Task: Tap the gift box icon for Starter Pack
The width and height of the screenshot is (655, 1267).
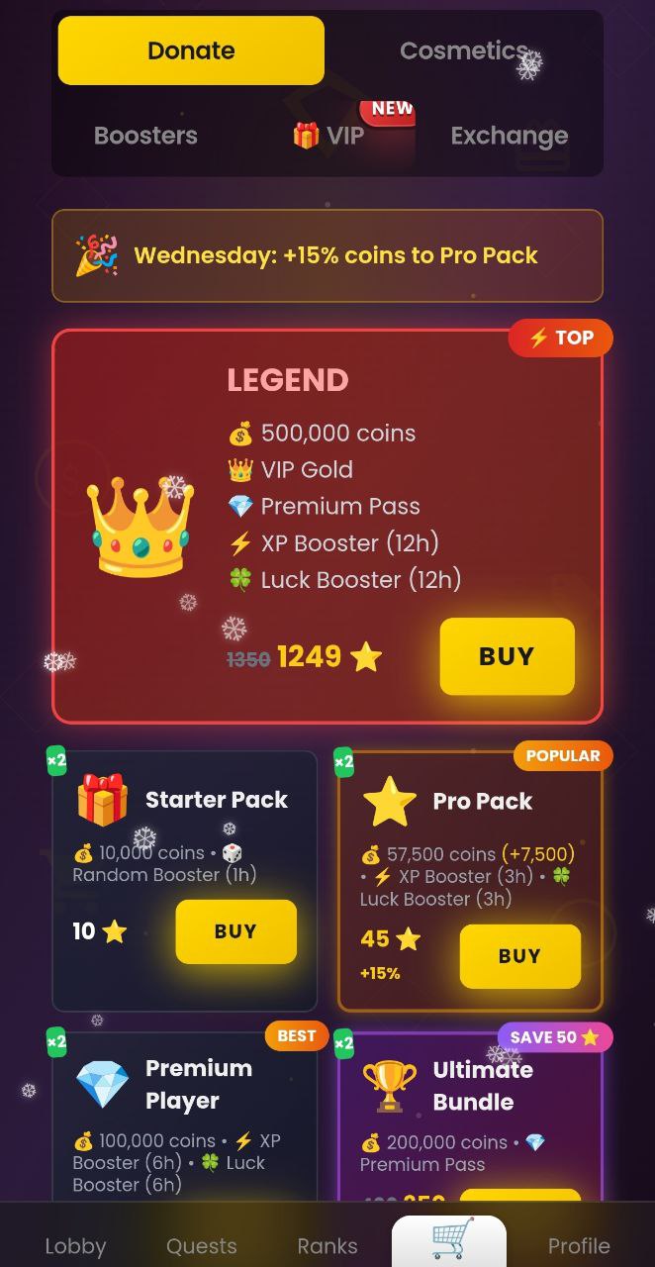Action: [102, 800]
